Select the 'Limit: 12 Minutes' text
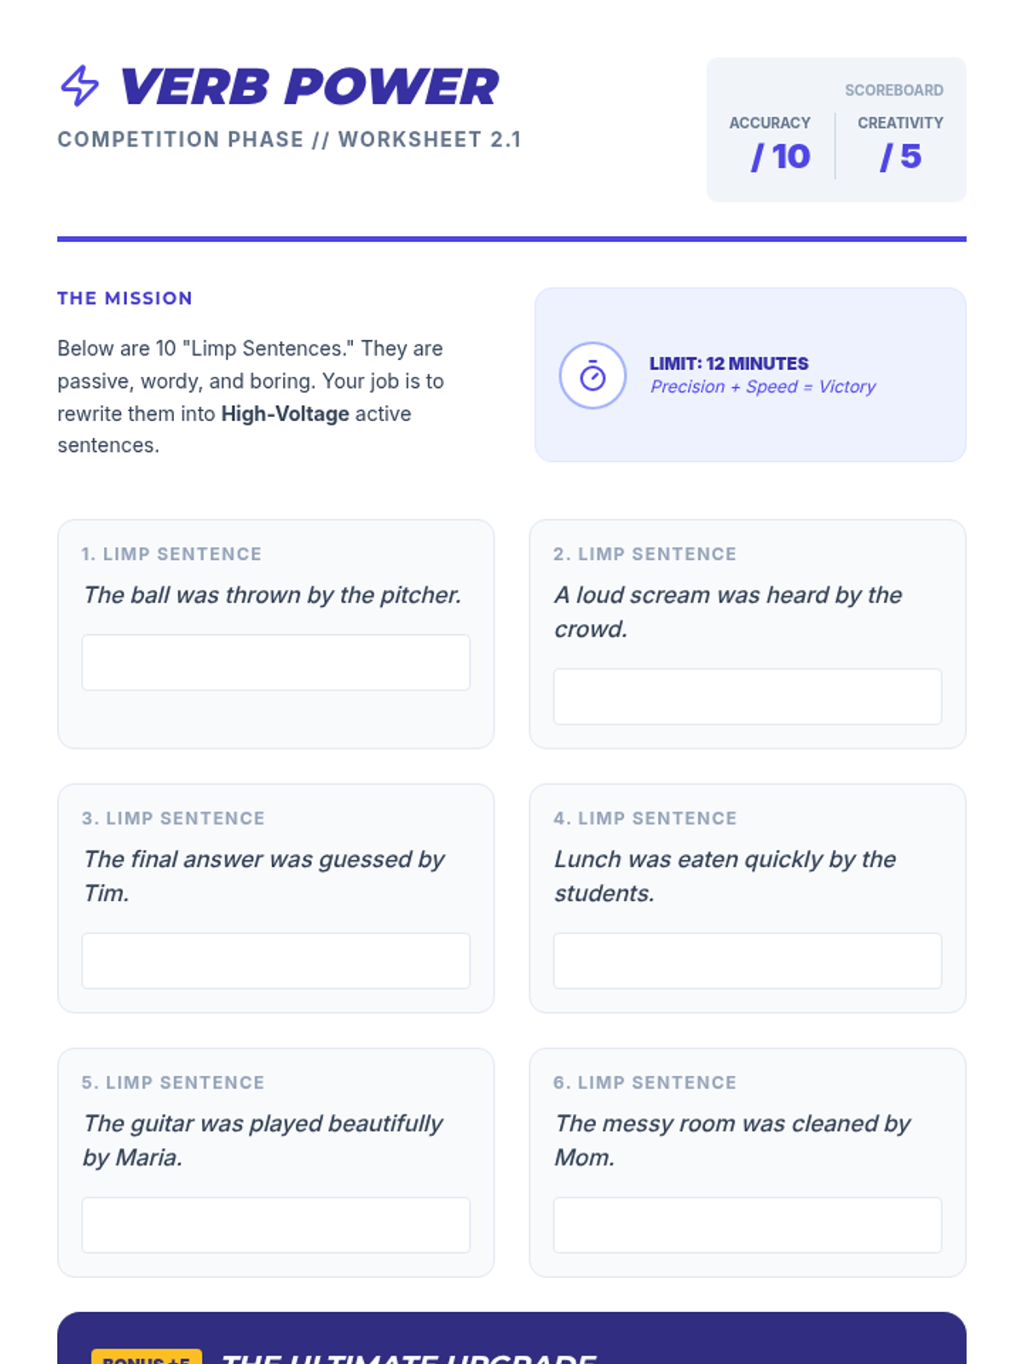Image resolution: width=1023 pixels, height=1364 pixels. (x=729, y=364)
